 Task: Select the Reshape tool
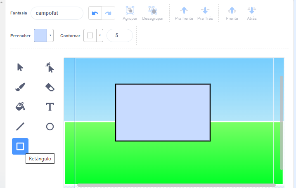pyautogui.click(x=50, y=67)
